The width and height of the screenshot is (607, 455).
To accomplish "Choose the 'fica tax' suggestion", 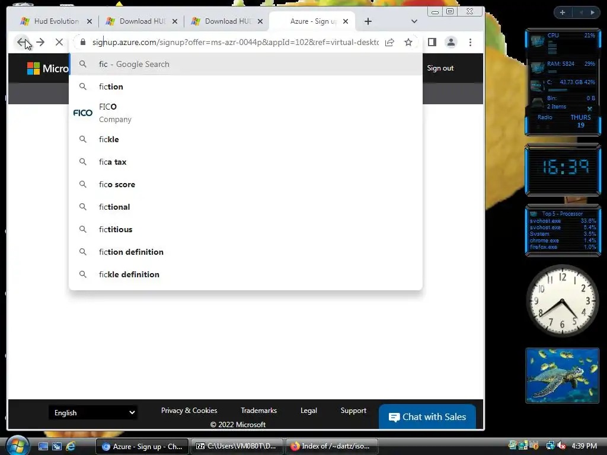I will pos(245,162).
